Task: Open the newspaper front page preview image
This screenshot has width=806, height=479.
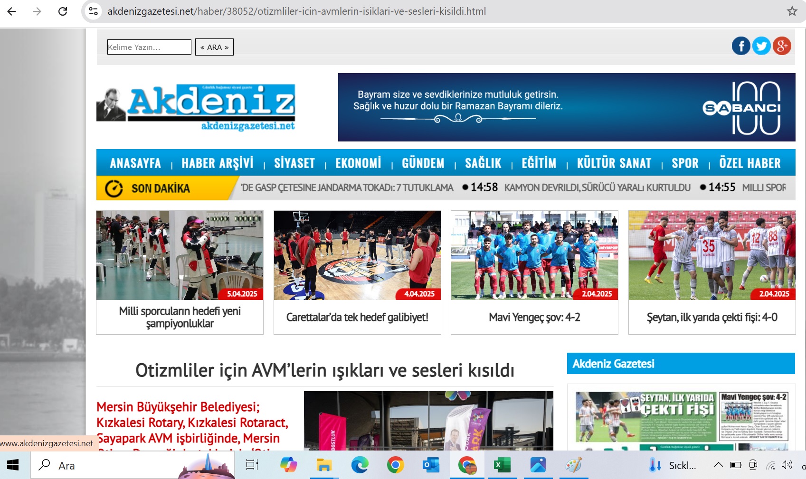Action: click(682, 421)
